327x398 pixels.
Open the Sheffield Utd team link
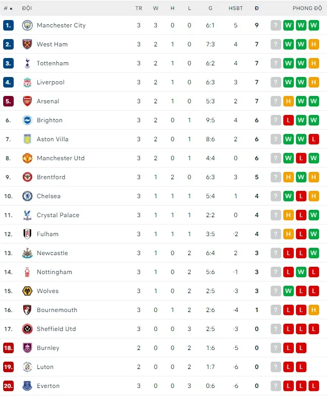[56, 329]
